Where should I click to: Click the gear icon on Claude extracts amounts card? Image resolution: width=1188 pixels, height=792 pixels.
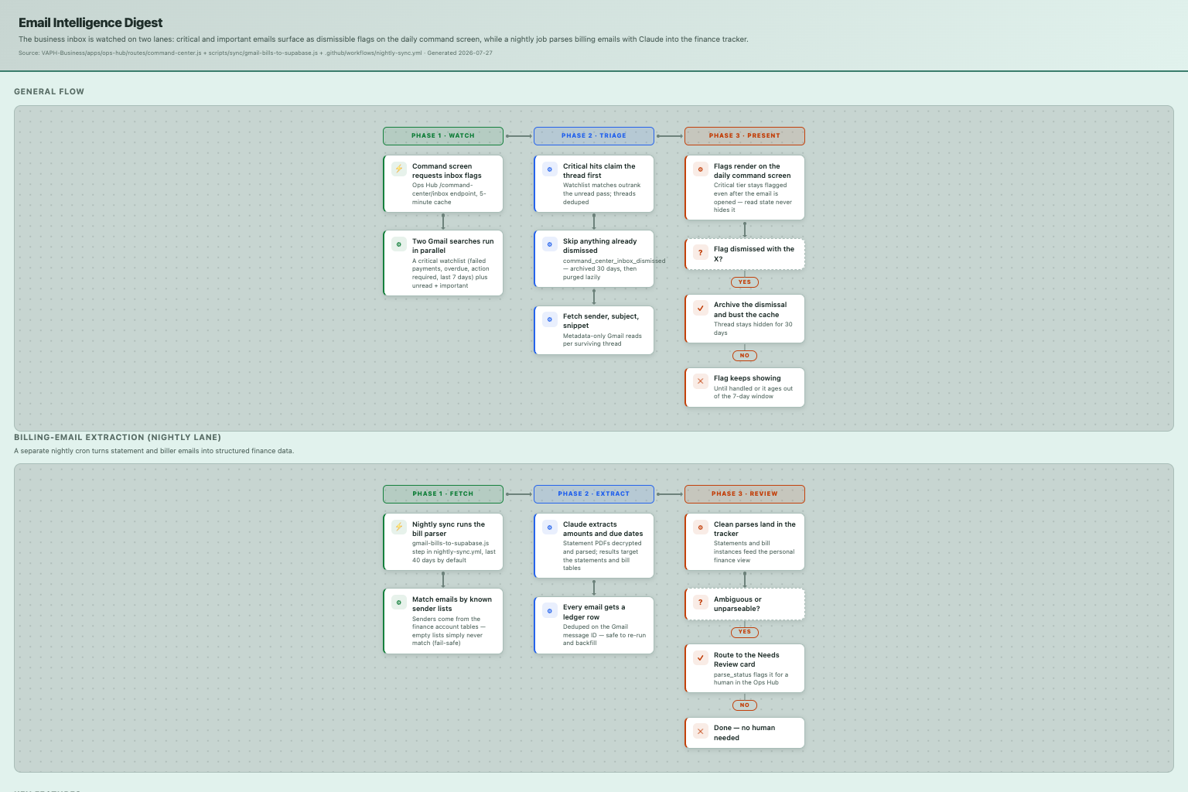coord(550,527)
